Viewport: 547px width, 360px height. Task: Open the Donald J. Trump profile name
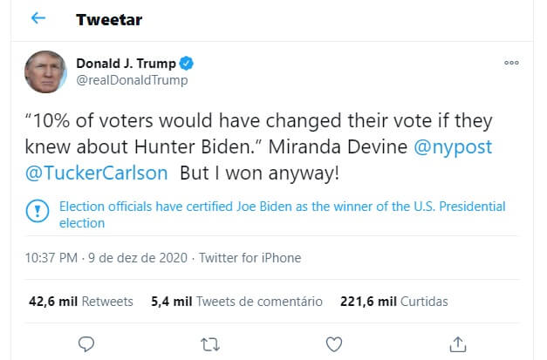tap(126, 64)
